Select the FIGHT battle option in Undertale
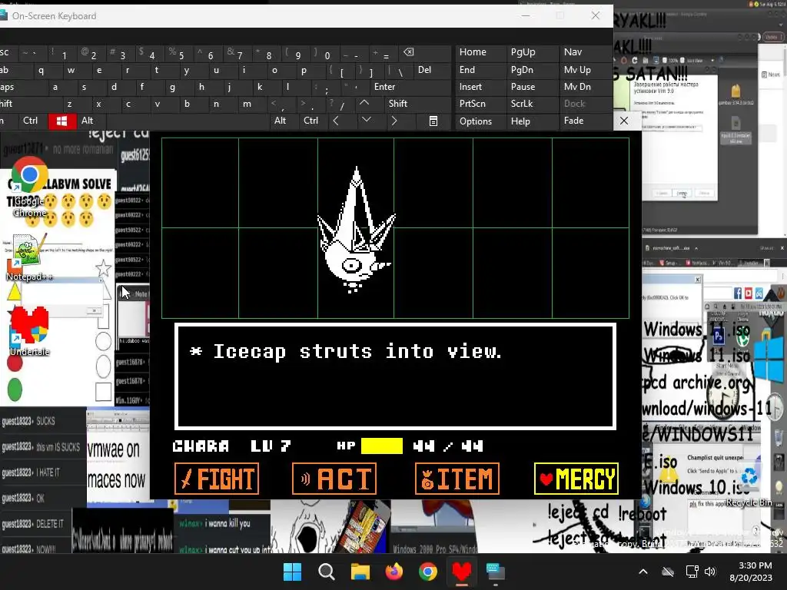The height and width of the screenshot is (590, 787). [x=217, y=479]
